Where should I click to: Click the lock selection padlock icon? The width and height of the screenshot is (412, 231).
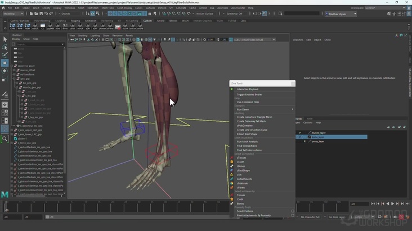(150, 13)
